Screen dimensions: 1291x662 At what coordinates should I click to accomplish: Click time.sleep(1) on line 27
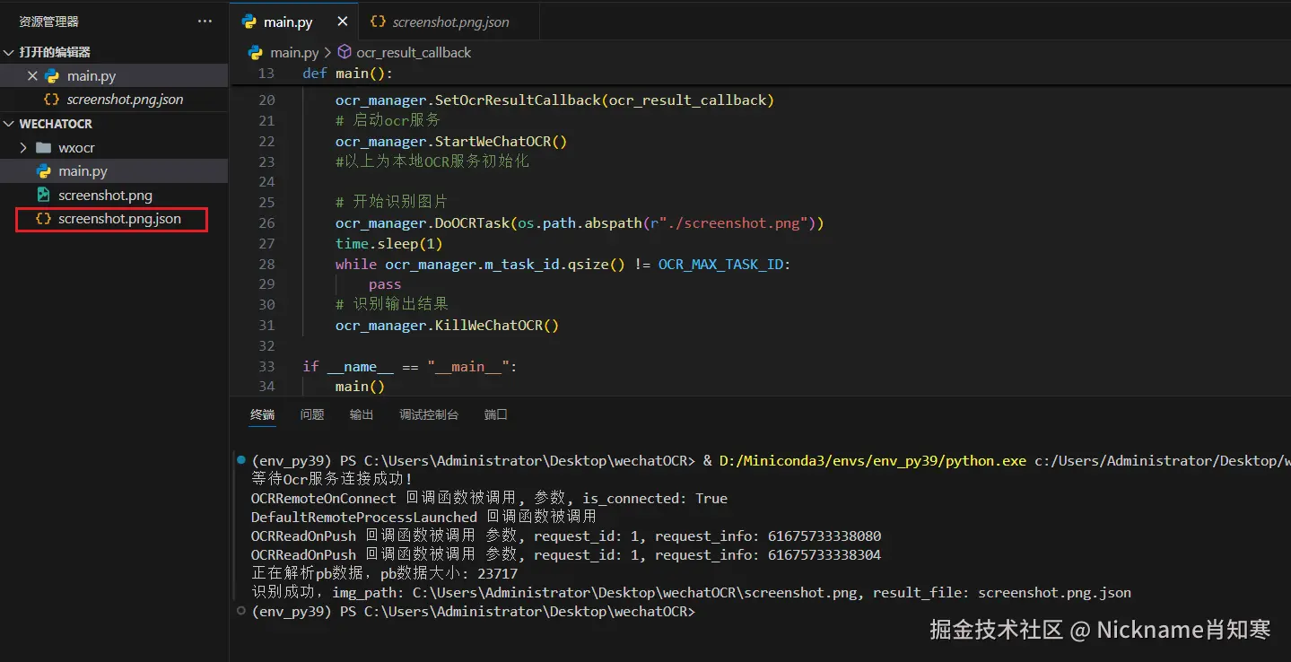point(388,243)
